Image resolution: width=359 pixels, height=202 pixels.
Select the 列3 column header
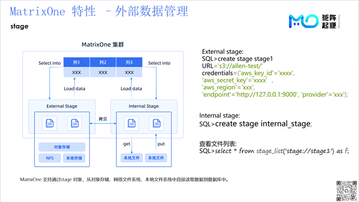click(x=129, y=62)
